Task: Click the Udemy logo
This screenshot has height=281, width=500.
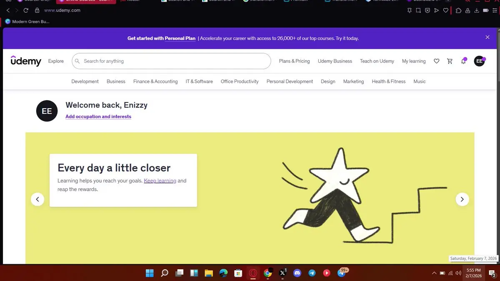Action: click(x=26, y=61)
